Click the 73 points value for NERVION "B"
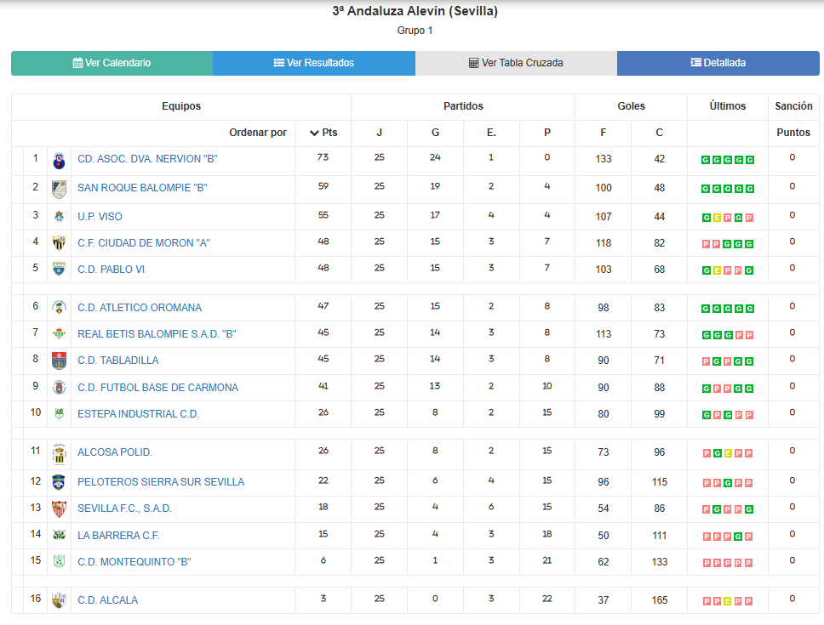 point(323,157)
